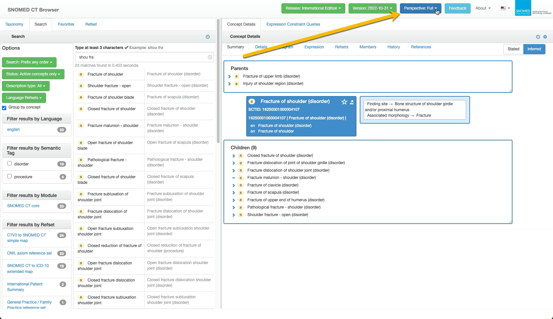553x319 pixels.
Task: Click the concept icon in the blue header
Action: point(252,101)
